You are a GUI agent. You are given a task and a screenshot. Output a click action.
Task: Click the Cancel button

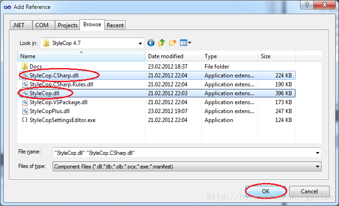coord(309,191)
